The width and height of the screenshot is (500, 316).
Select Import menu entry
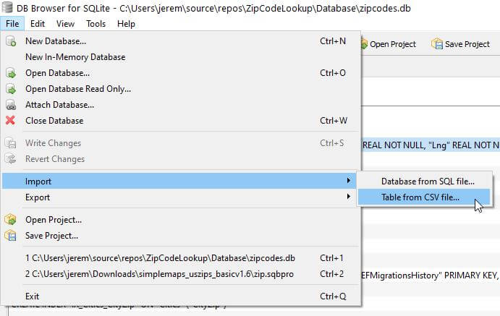(x=181, y=182)
